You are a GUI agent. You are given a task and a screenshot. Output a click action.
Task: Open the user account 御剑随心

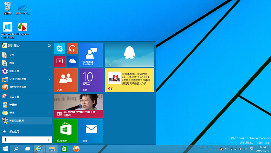pyautogui.click(x=11, y=45)
